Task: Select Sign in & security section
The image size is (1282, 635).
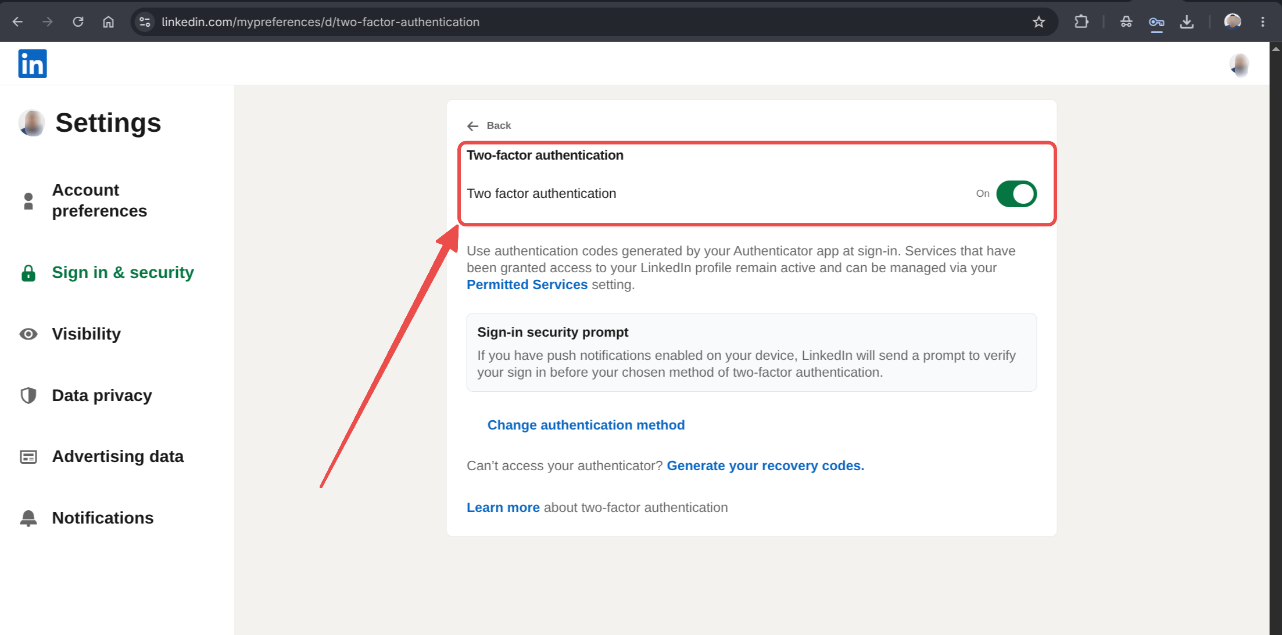Action: point(123,273)
